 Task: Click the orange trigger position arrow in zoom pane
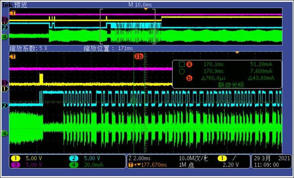pos(237,53)
